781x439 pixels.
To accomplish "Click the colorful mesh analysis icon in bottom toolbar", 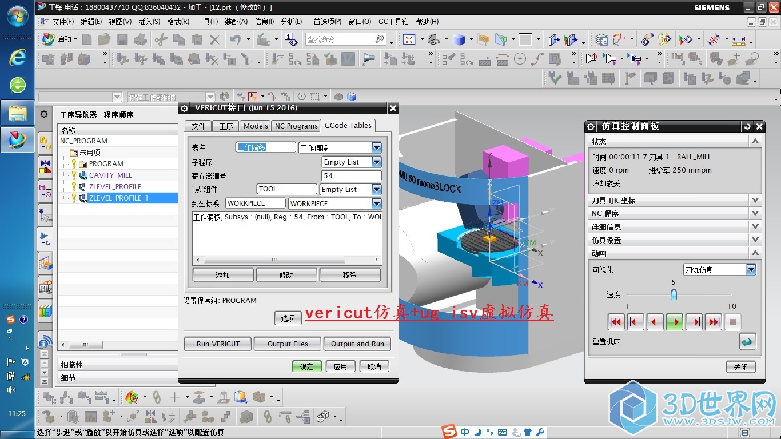I will [x=132, y=397].
